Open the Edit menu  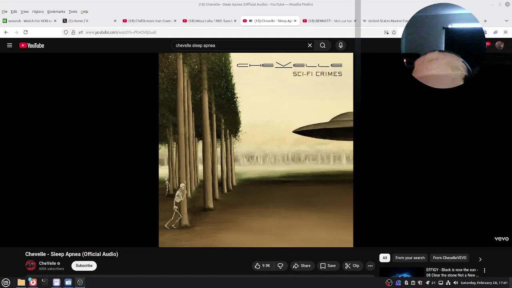click(14, 12)
